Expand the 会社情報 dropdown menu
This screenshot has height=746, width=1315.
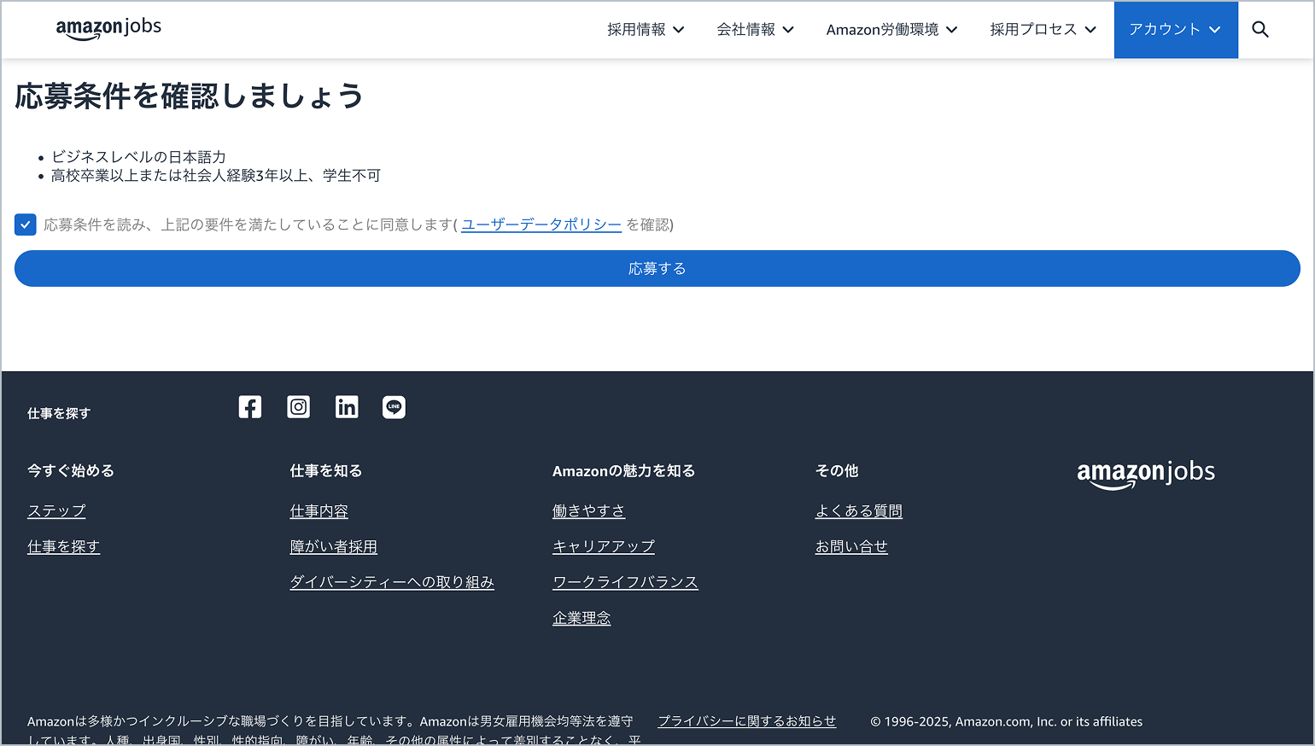pyautogui.click(x=756, y=30)
